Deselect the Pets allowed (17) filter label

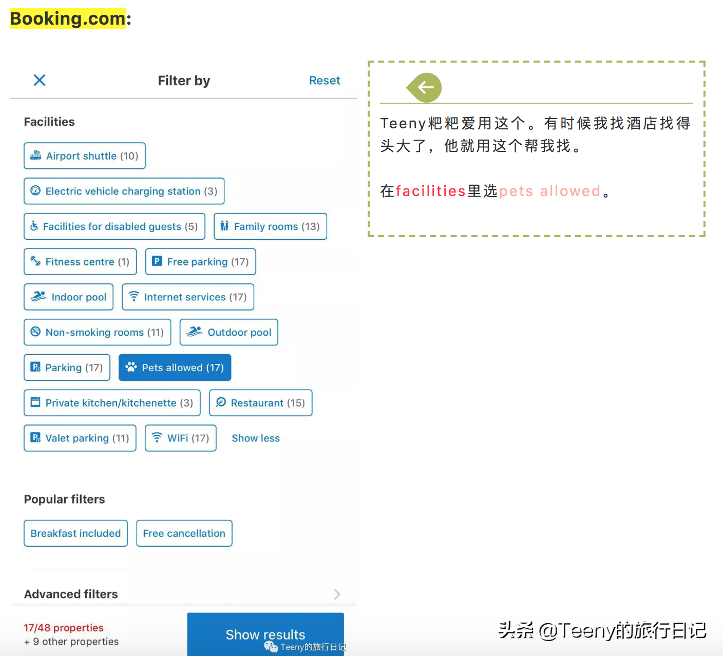pyautogui.click(x=183, y=368)
